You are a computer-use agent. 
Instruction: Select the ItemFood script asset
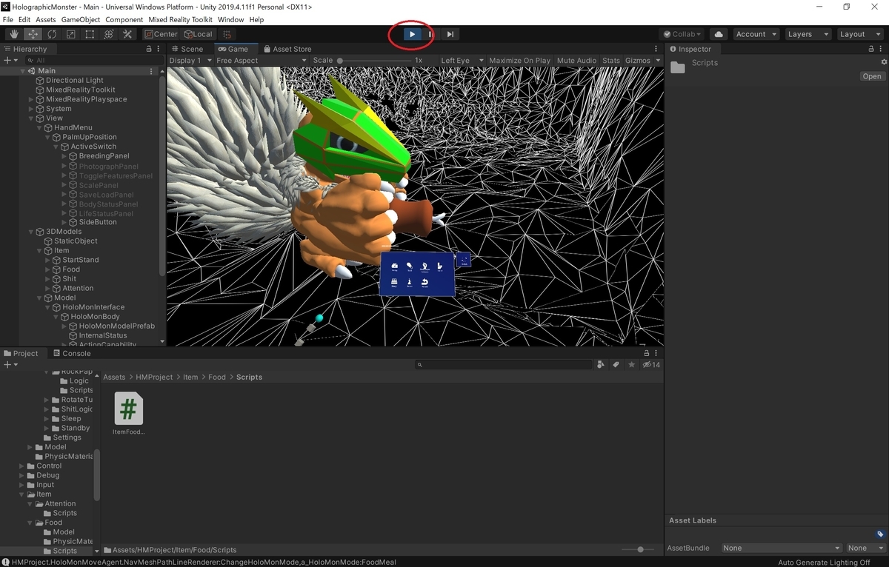(x=129, y=414)
